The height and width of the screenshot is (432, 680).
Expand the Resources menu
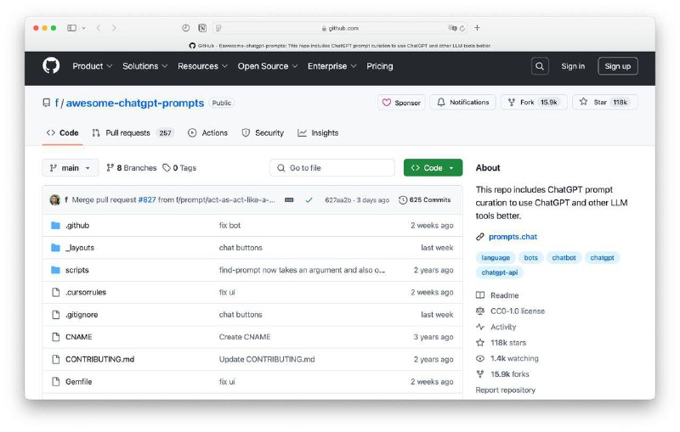point(202,66)
